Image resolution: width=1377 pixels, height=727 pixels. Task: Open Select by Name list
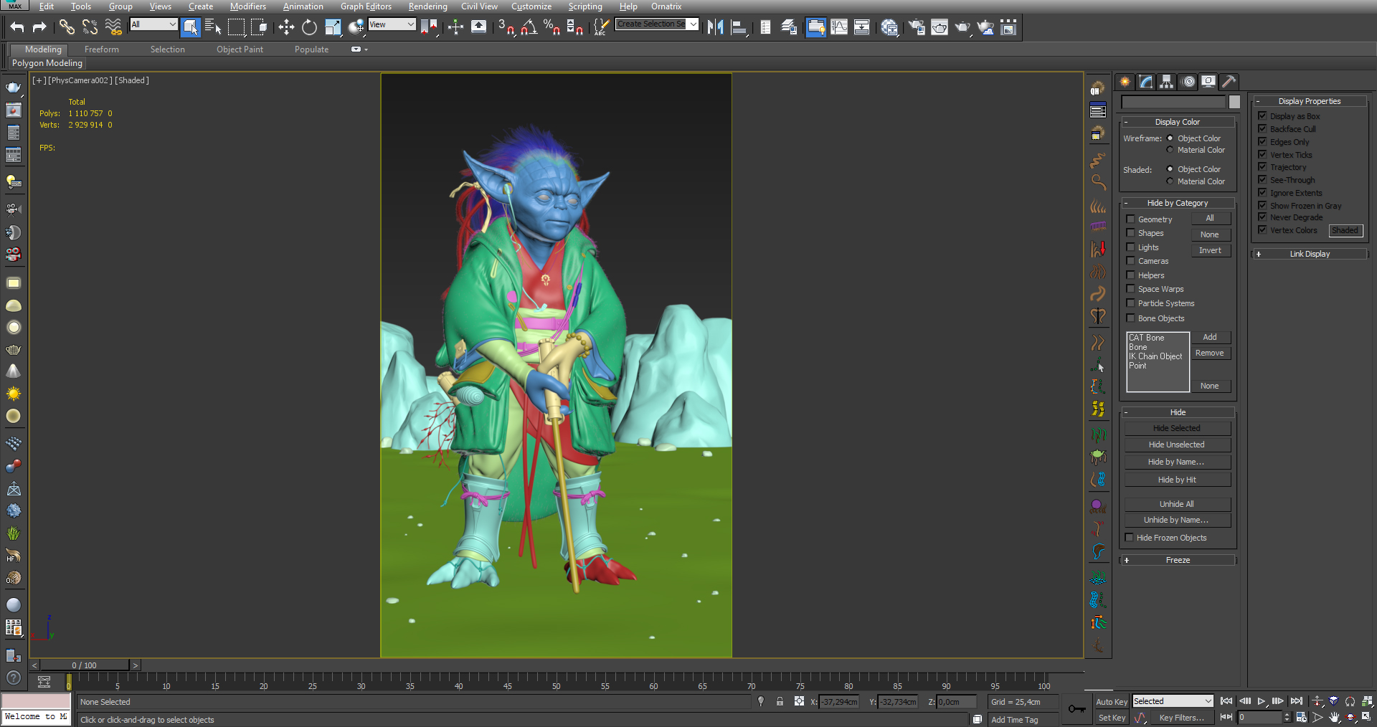[x=213, y=27]
